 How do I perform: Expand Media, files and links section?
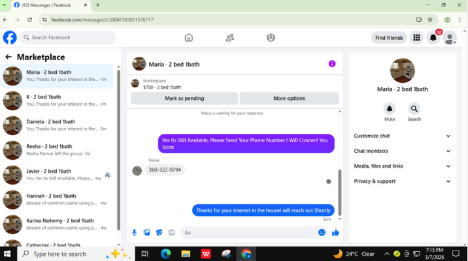[x=402, y=166]
